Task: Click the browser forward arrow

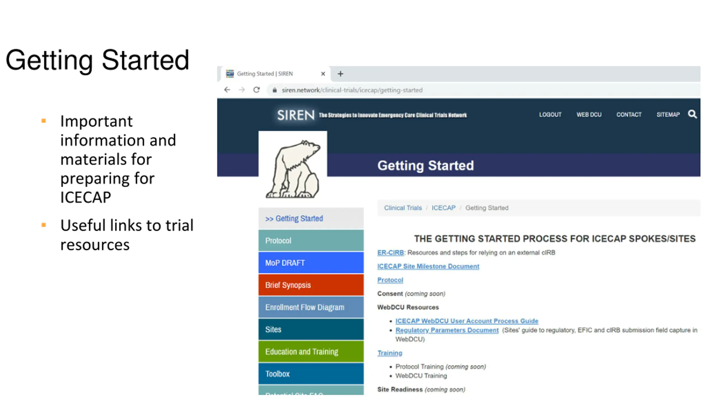Action: pyautogui.click(x=242, y=90)
